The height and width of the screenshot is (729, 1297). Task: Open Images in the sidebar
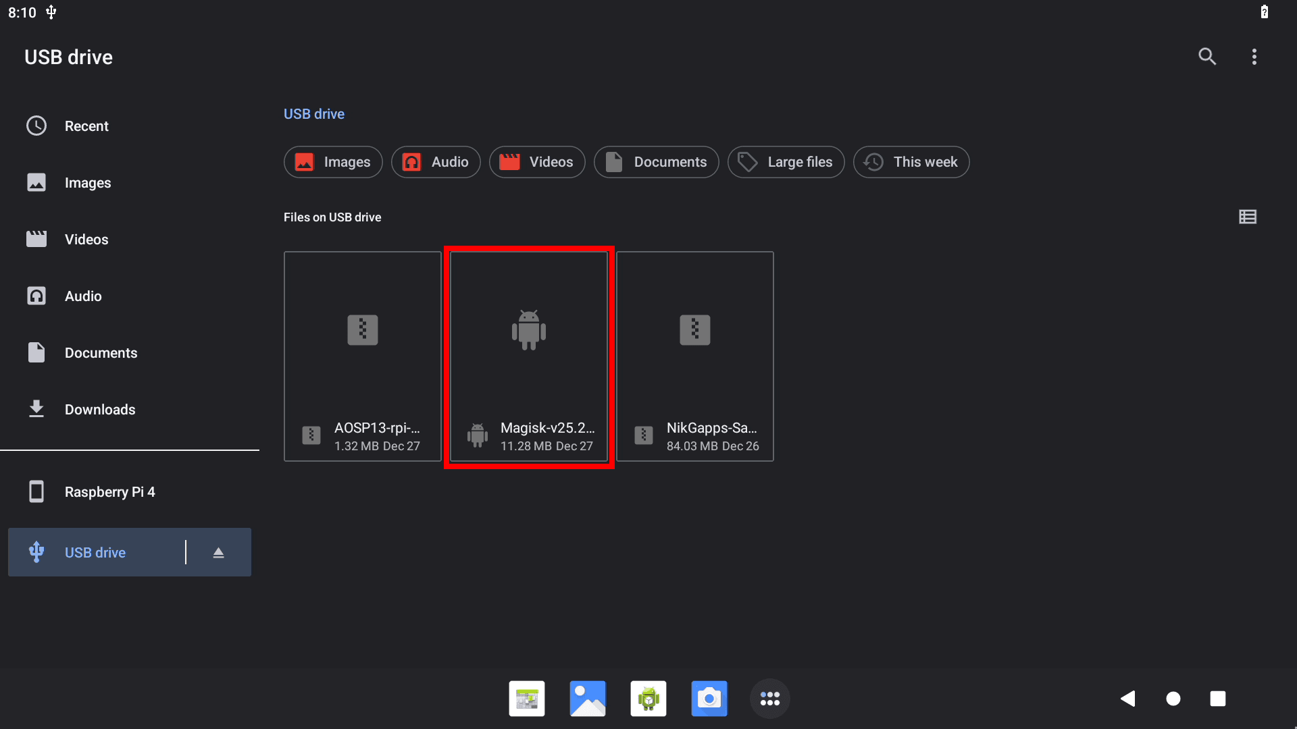(x=130, y=183)
